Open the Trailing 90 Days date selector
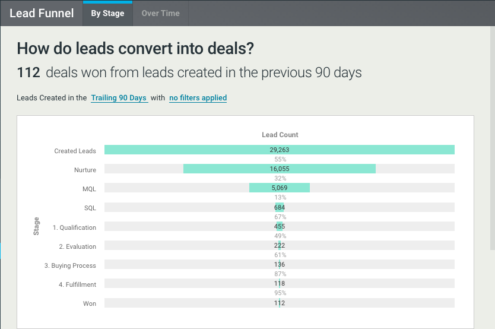Screen dimensions: 495x329 click(x=119, y=98)
